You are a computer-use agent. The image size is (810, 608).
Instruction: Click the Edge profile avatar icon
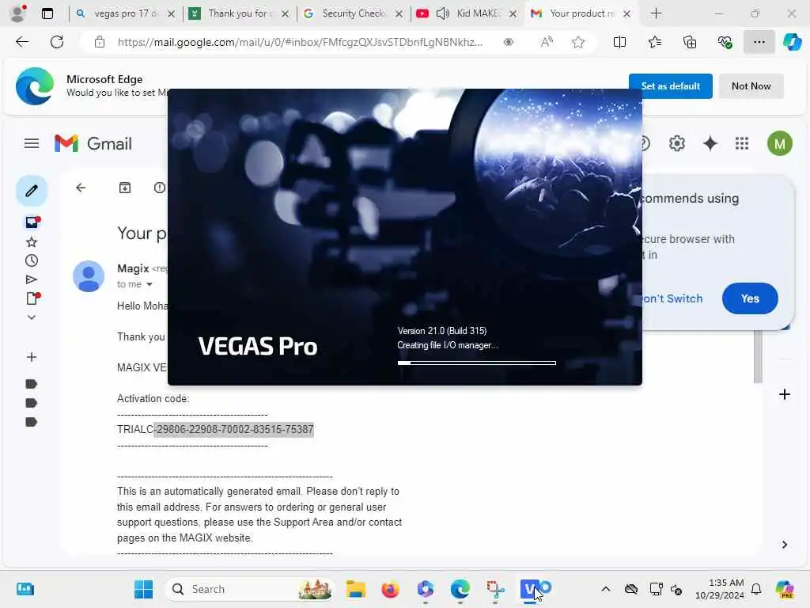pos(18,13)
